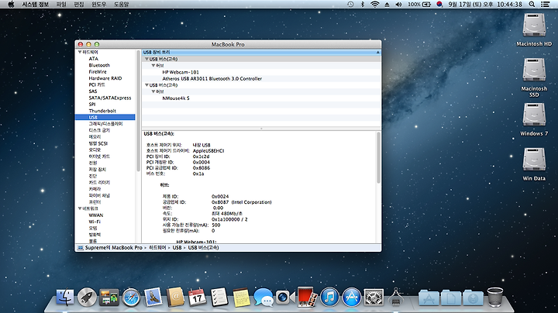Select Thunderbolt in hardware sidebar
The height and width of the screenshot is (313, 558).
click(102, 111)
